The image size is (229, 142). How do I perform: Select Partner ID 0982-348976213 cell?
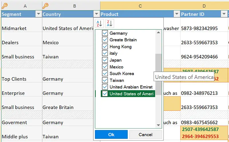204,89
